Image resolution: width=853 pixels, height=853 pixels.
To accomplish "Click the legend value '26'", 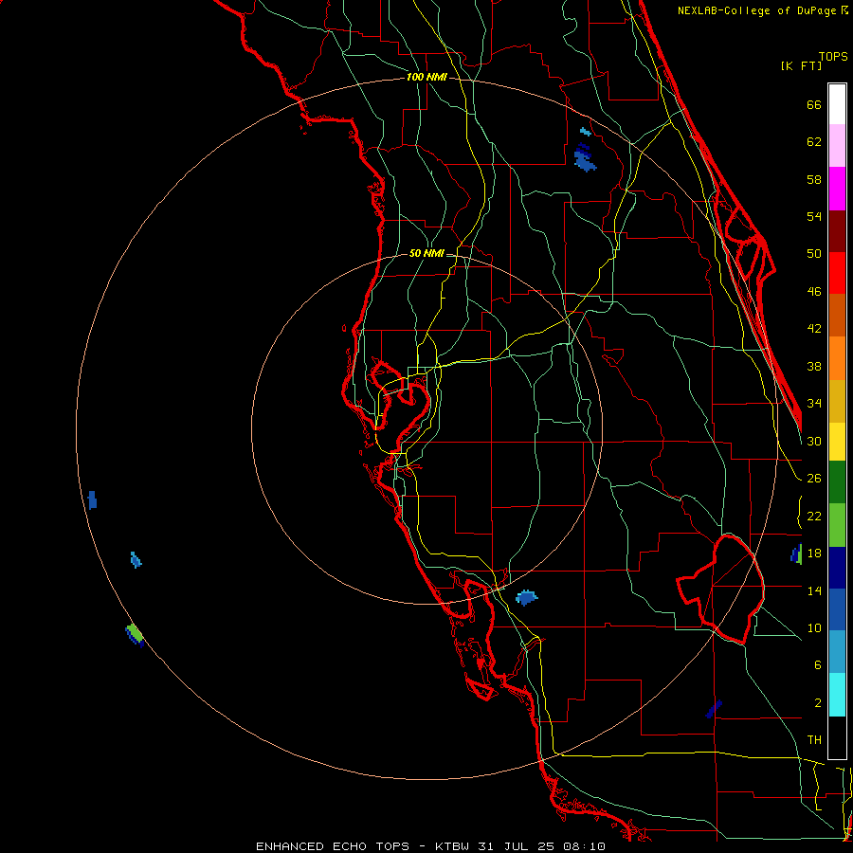I will 814,479.
